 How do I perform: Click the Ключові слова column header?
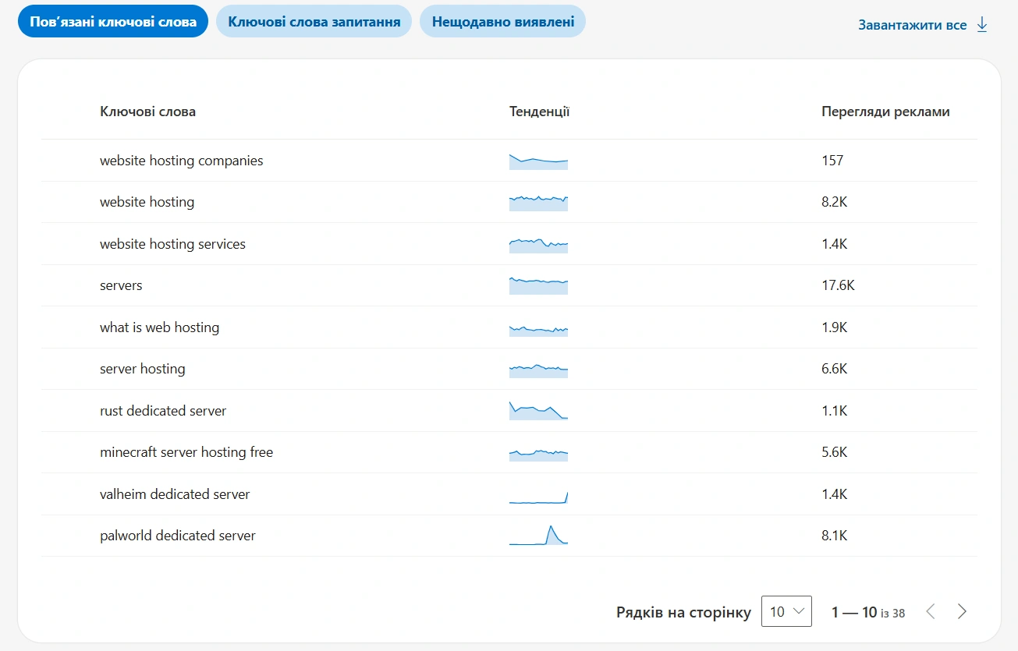[147, 111]
